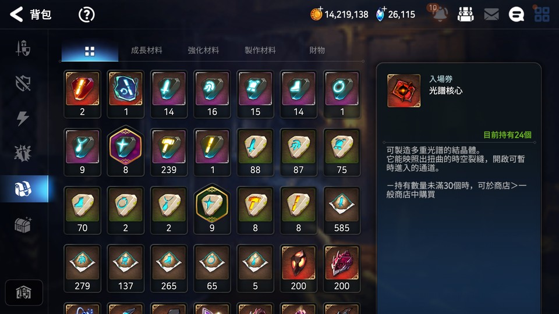The width and height of the screenshot is (559, 314).
Task: Tap the blue gem plus to add gems
Action: pos(381,14)
